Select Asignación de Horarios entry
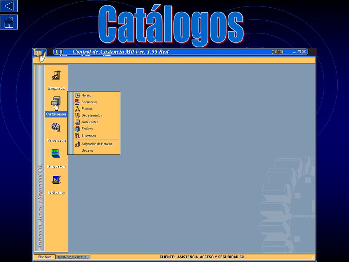The width and height of the screenshot is (349, 262). (x=97, y=144)
